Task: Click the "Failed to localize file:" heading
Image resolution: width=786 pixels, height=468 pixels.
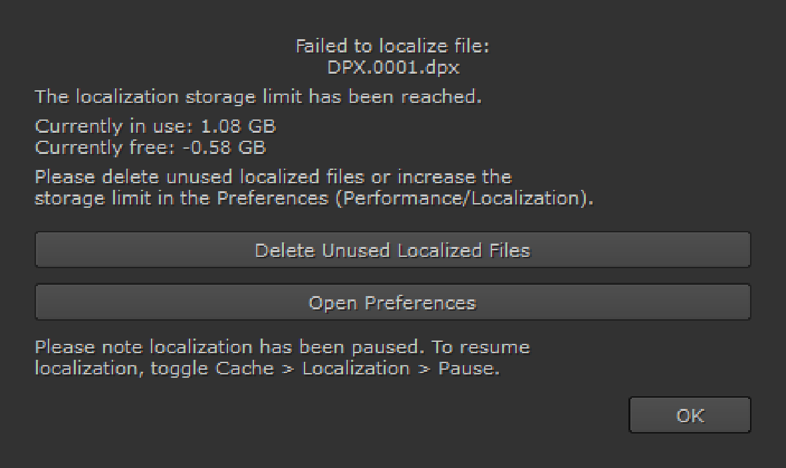Action: [392, 46]
